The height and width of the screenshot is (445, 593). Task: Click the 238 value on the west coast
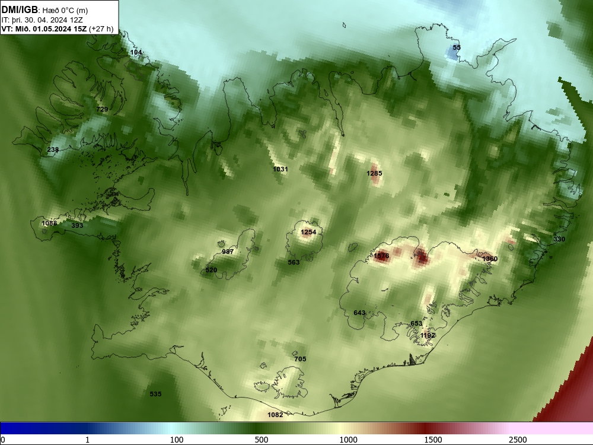(53, 150)
